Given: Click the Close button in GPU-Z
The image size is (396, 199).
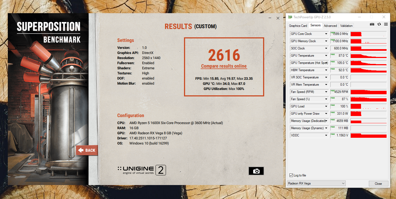Looking at the screenshot, I should 378,184.
